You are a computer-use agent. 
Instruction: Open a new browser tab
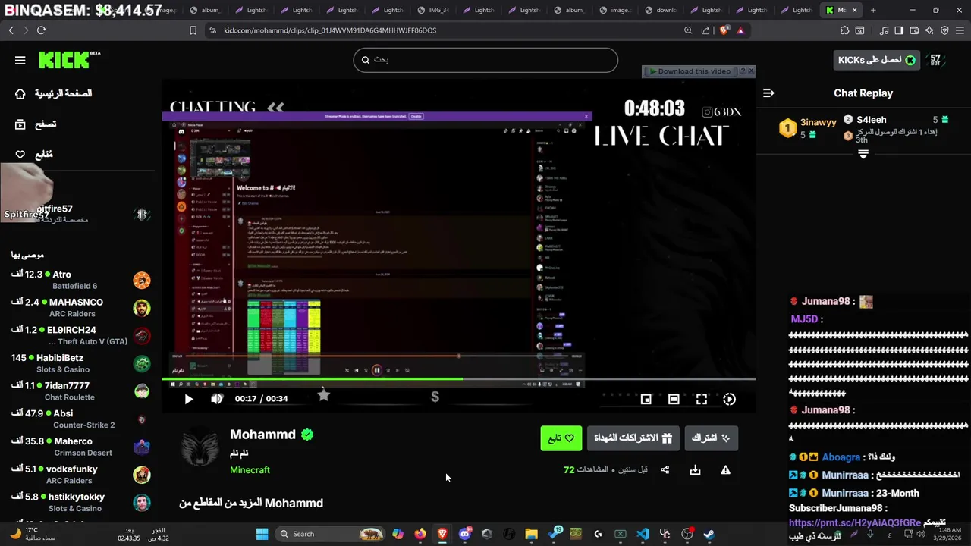point(873,10)
